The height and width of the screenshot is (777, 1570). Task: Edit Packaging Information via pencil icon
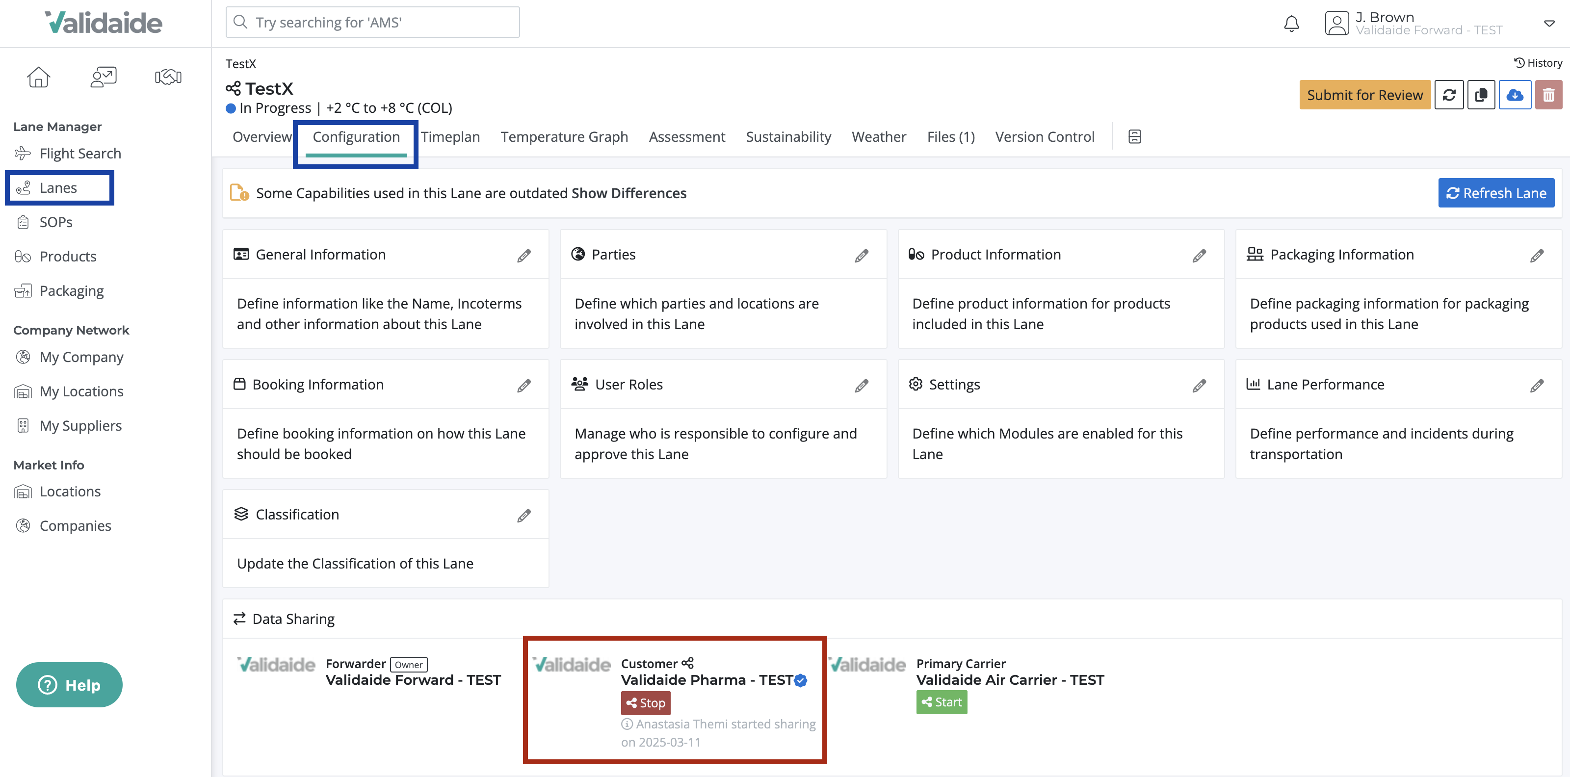(1537, 256)
